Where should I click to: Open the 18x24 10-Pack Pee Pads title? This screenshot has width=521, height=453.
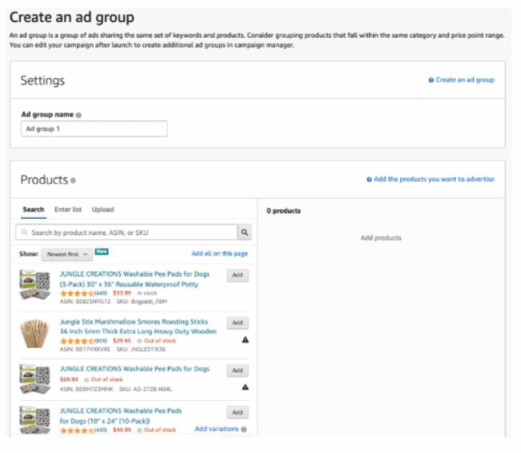tap(121, 416)
